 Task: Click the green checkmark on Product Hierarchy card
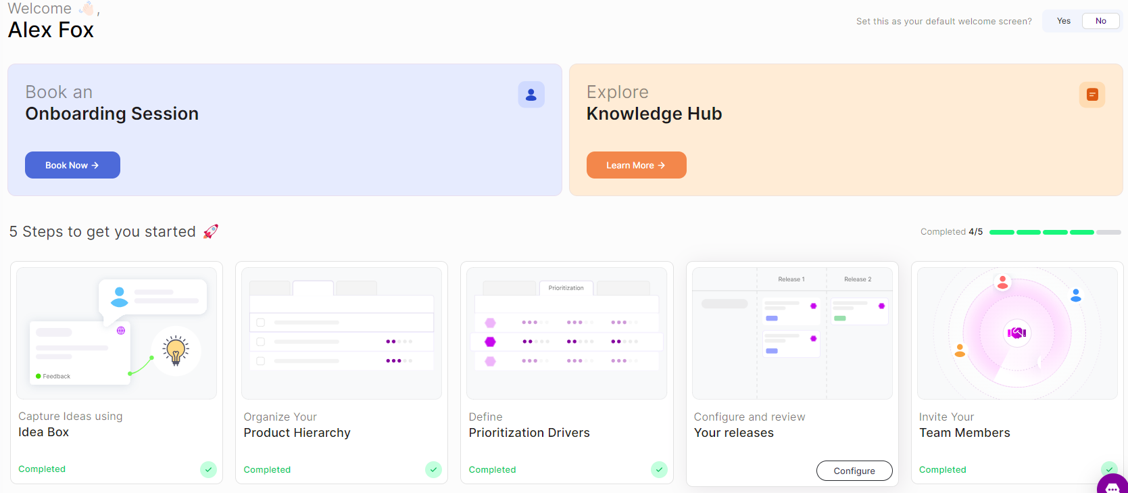click(x=433, y=469)
